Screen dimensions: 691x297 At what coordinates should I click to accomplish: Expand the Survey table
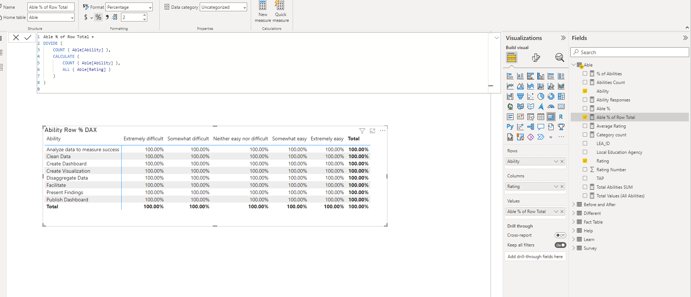[574, 248]
